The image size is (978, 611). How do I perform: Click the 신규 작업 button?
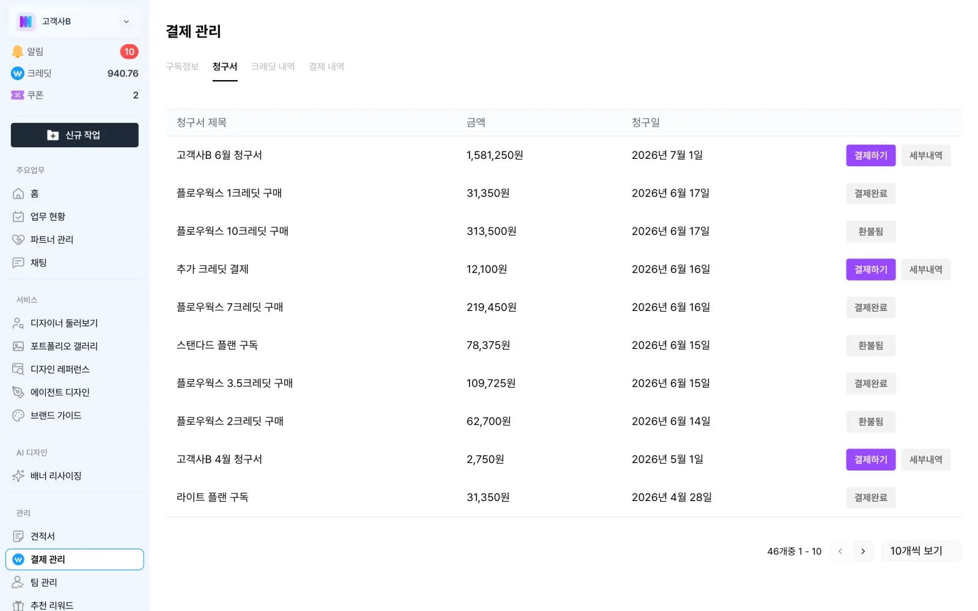pos(75,135)
